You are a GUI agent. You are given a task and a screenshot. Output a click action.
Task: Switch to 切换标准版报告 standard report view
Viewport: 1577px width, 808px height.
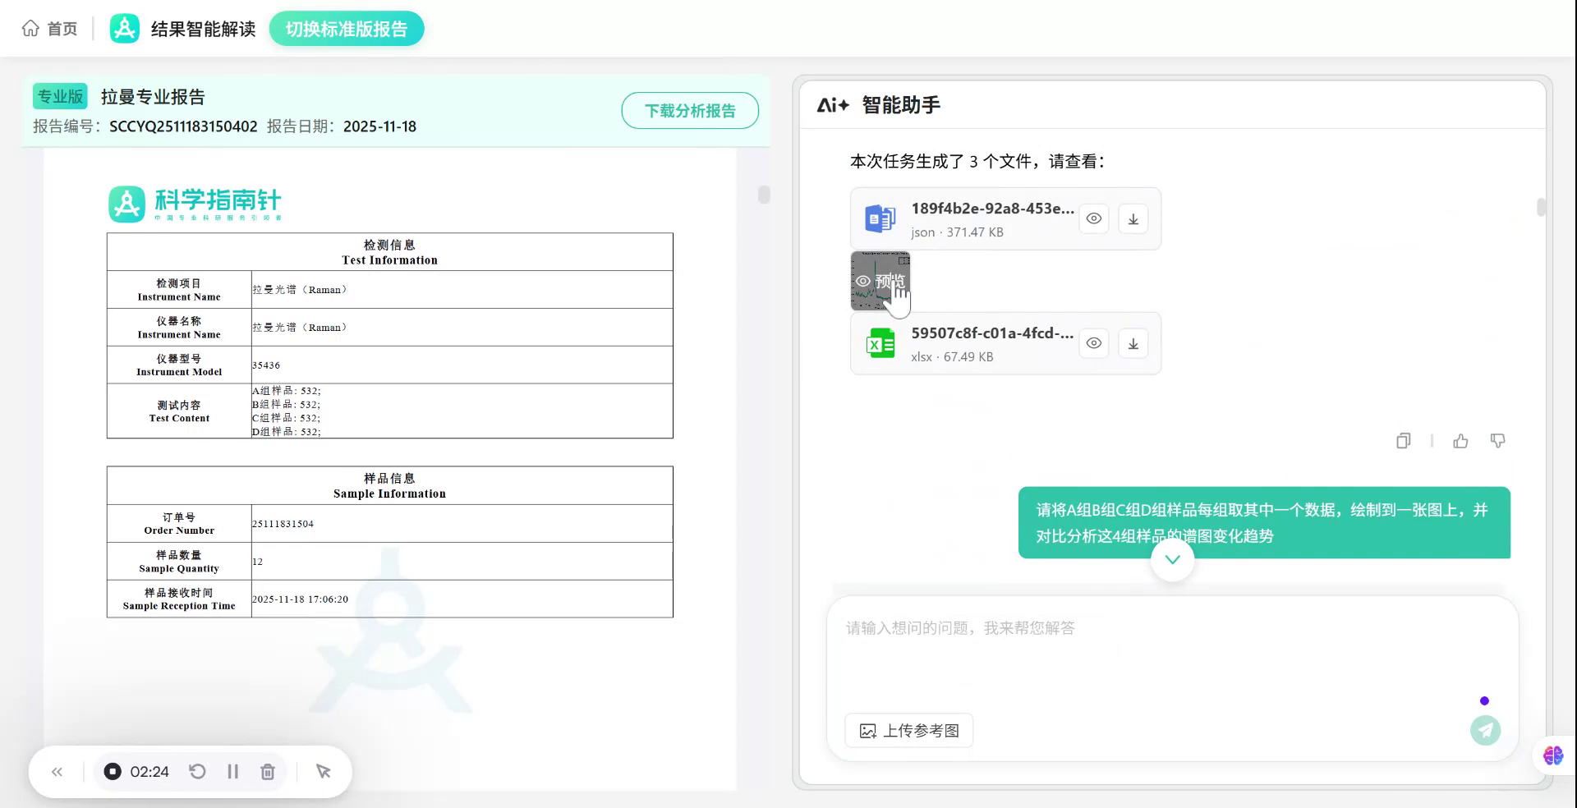[x=346, y=27]
